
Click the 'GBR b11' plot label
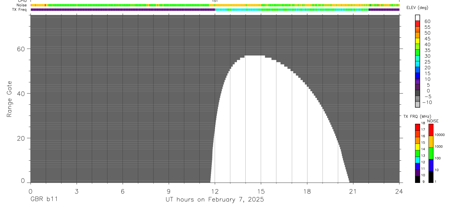pyautogui.click(x=44, y=199)
